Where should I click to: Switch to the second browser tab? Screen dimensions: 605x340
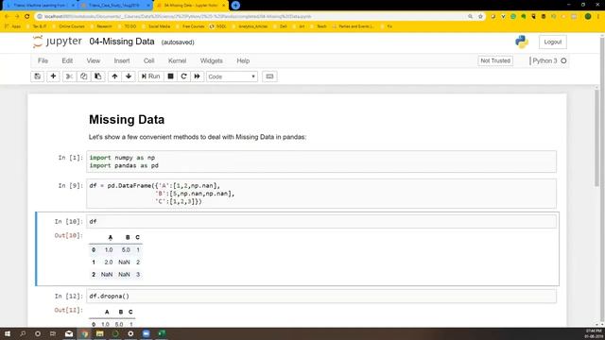tap(115, 6)
